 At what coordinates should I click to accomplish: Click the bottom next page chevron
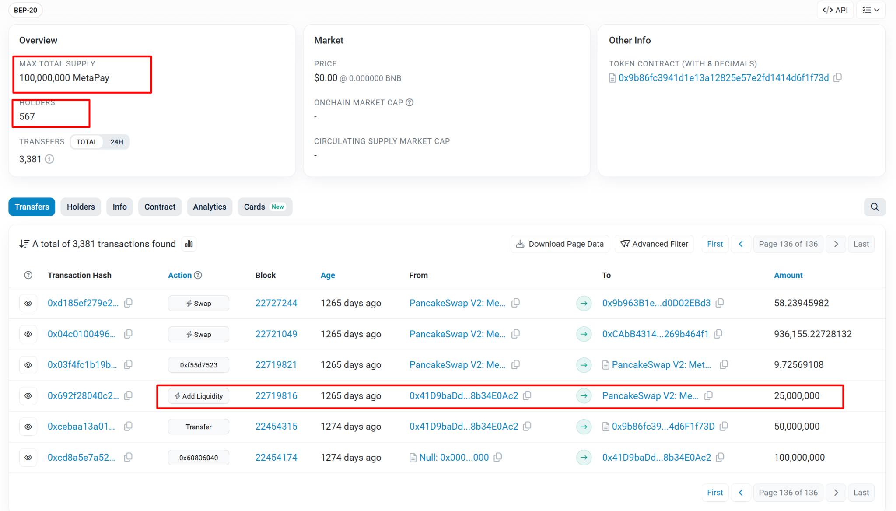point(836,492)
